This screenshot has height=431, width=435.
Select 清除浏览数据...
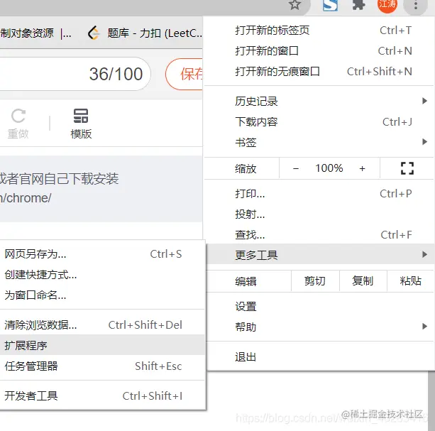102,324
